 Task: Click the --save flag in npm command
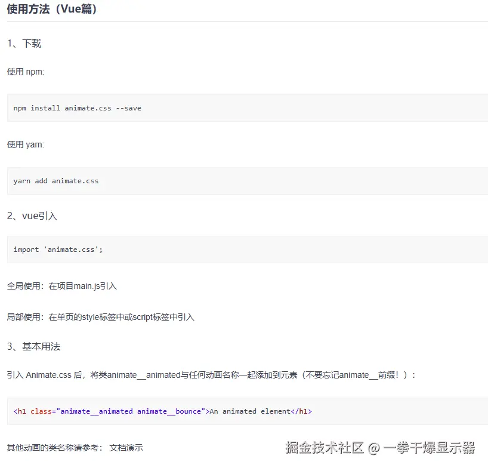[130, 108]
